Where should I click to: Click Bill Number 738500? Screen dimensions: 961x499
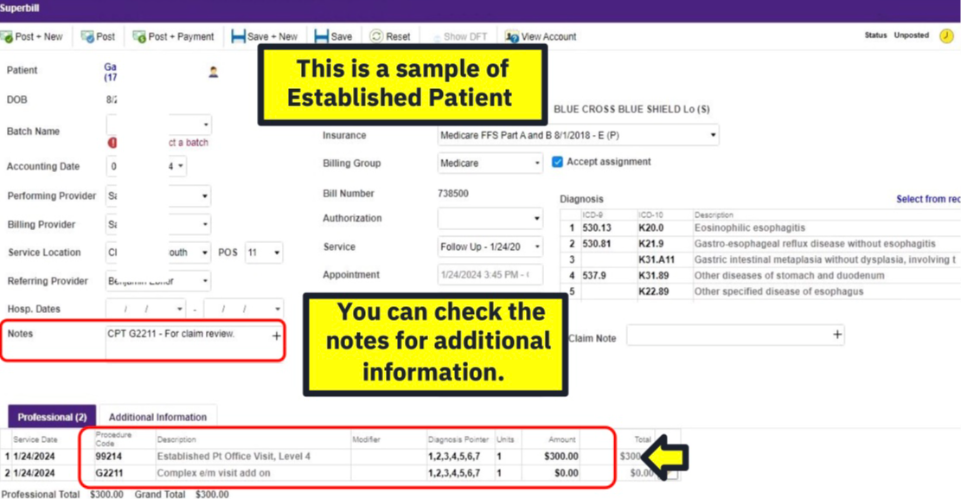click(x=453, y=193)
